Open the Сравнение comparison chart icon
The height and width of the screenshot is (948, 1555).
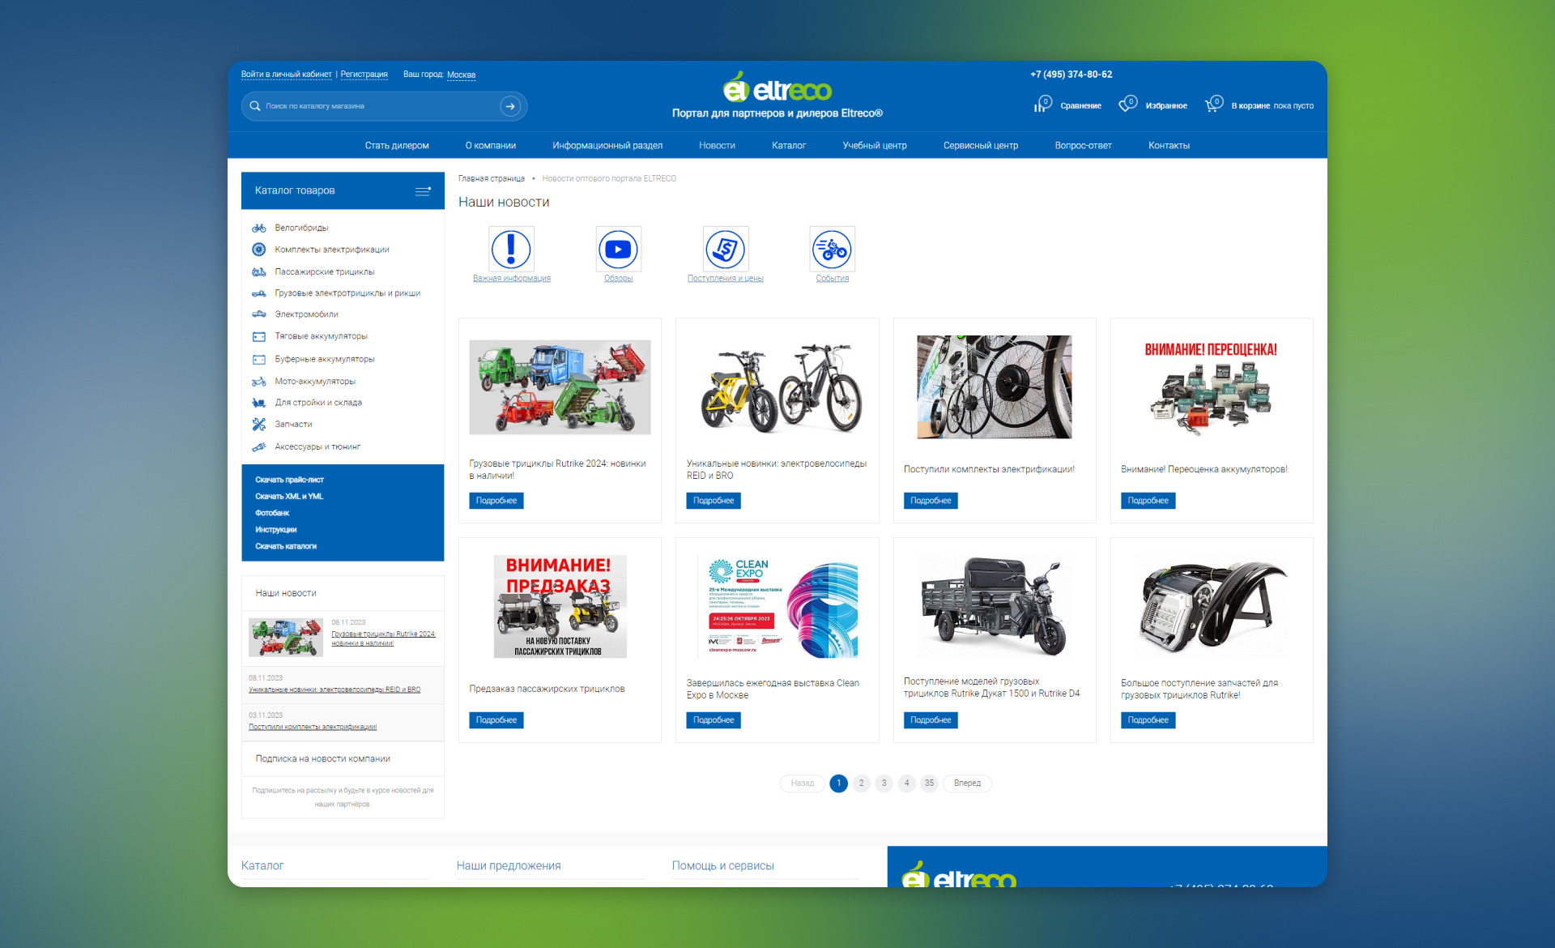1042,105
